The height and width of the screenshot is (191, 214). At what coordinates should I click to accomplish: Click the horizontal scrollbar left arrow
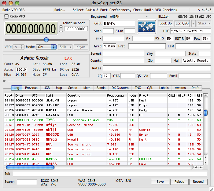(x=196, y=167)
